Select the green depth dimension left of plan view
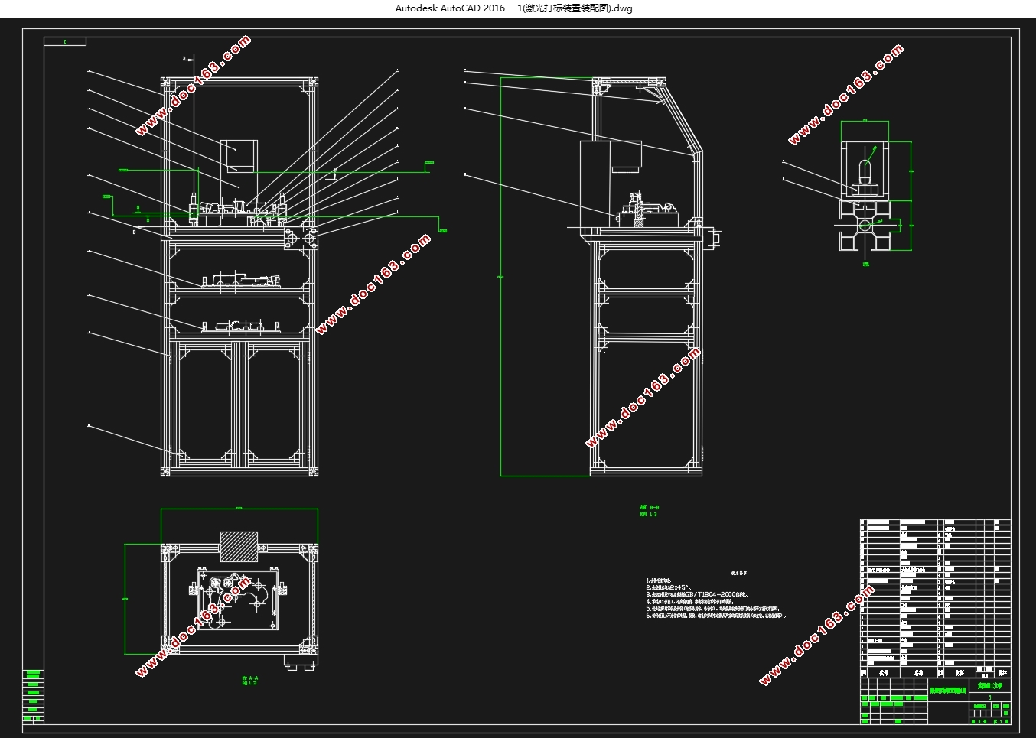Image resolution: width=1036 pixels, height=738 pixels. tap(125, 598)
